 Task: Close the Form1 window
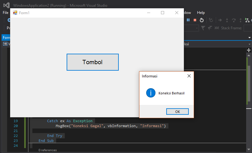pyautogui.click(x=177, y=13)
